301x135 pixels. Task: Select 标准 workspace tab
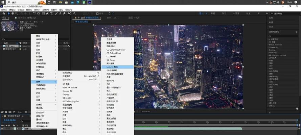click(248, 13)
